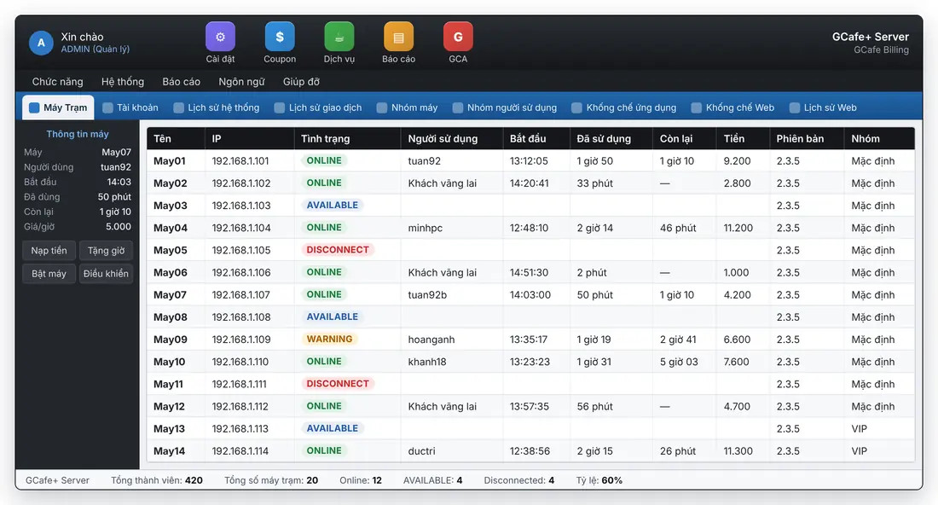Click the Điều khiển button
This screenshot has width=938, height=505.
tap(106, 274)
